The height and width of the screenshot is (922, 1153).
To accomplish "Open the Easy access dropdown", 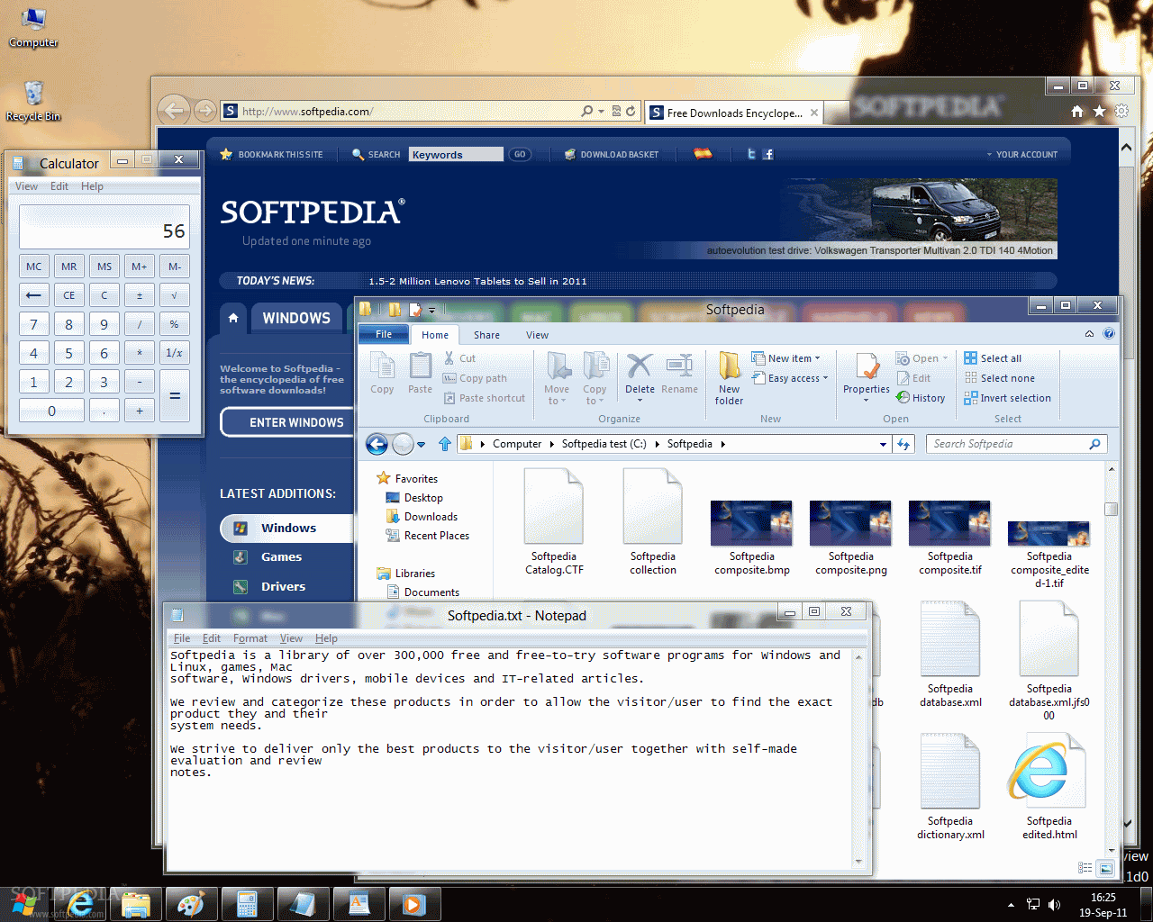I will click(x=789, y=378).
